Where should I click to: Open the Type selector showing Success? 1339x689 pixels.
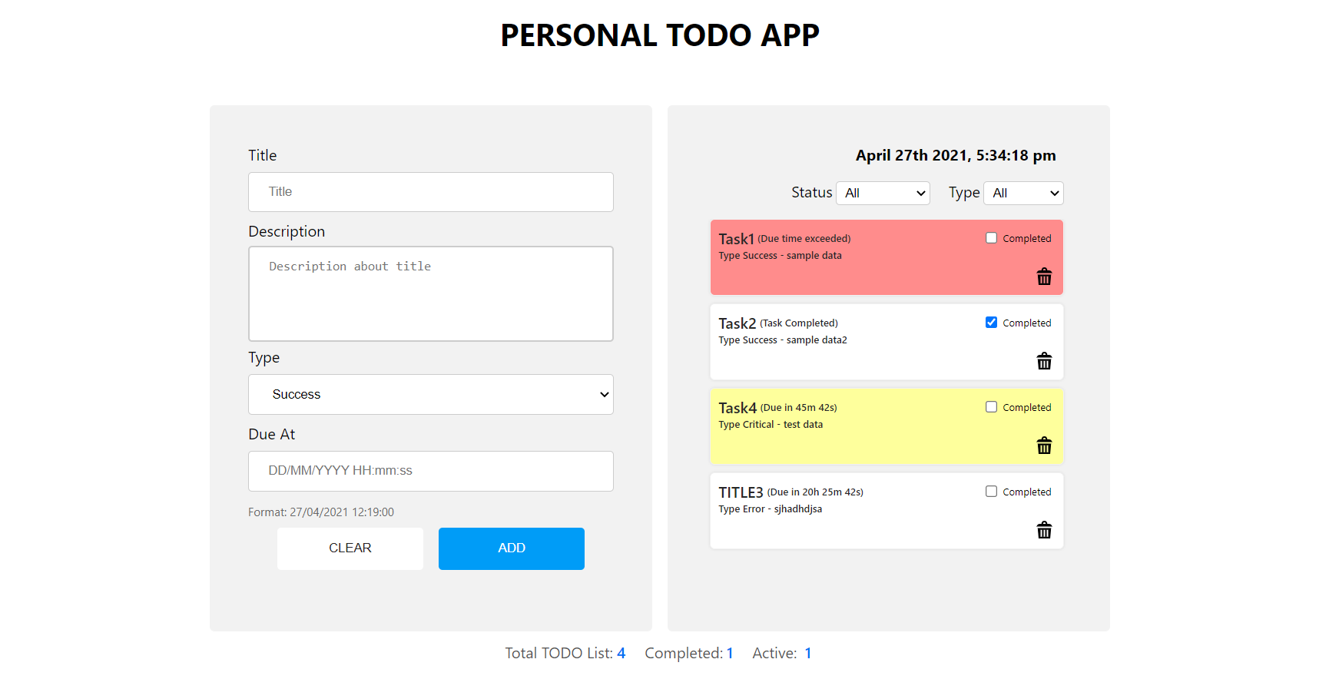click(x=430, y=394)
